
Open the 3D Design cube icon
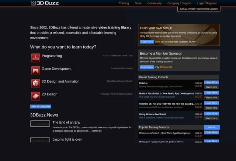pyautogui.click(x=35, y=83)
